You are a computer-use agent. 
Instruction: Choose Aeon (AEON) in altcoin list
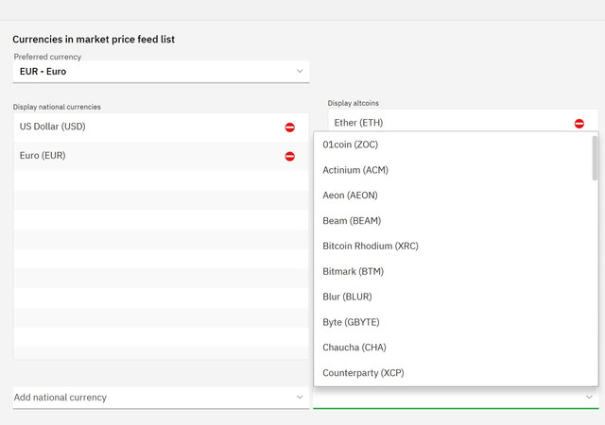[453, 195]
